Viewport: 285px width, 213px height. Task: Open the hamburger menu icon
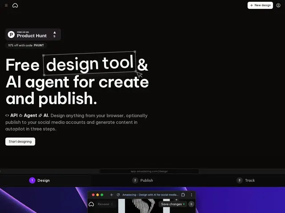coord(6,5)
